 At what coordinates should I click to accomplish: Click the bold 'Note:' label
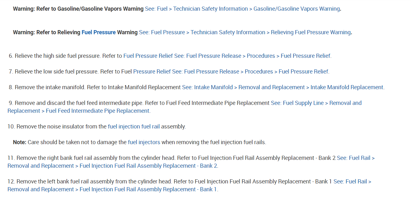coord(20,142)
